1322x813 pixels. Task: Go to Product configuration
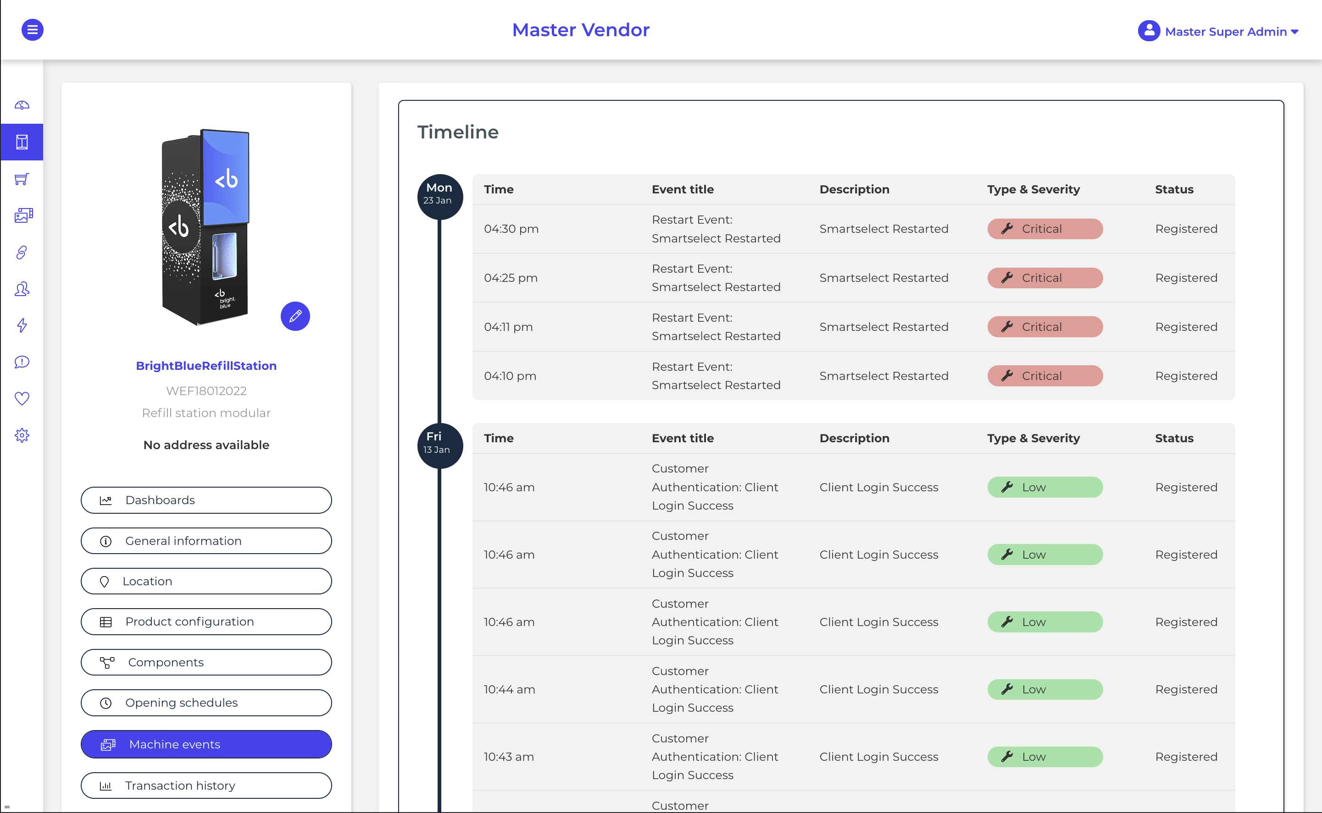tap(206, 621)
